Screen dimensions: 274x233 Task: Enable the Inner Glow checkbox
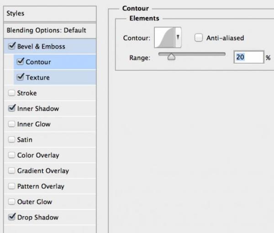(x=12, y=124)
